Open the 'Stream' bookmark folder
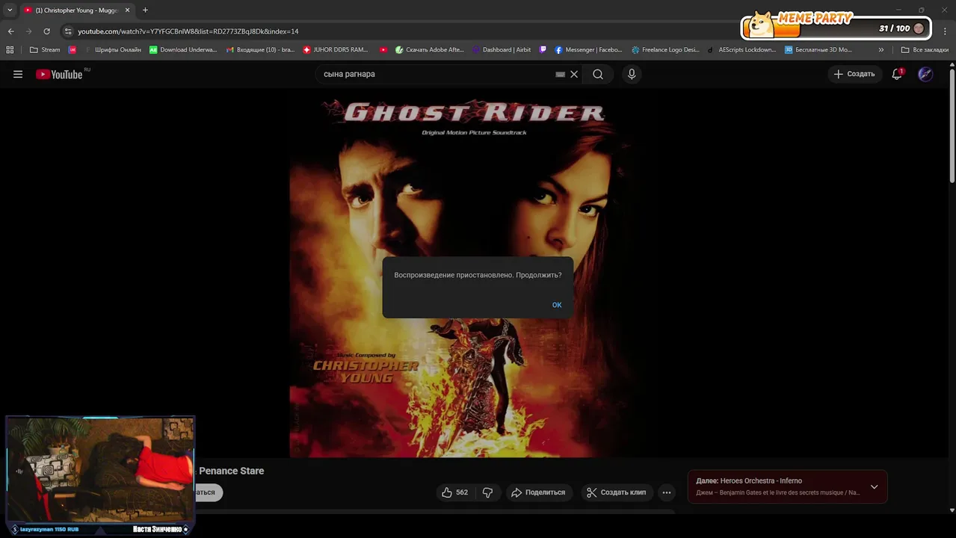The height and width of the screenshot is (538, 956). pos(45,50)
